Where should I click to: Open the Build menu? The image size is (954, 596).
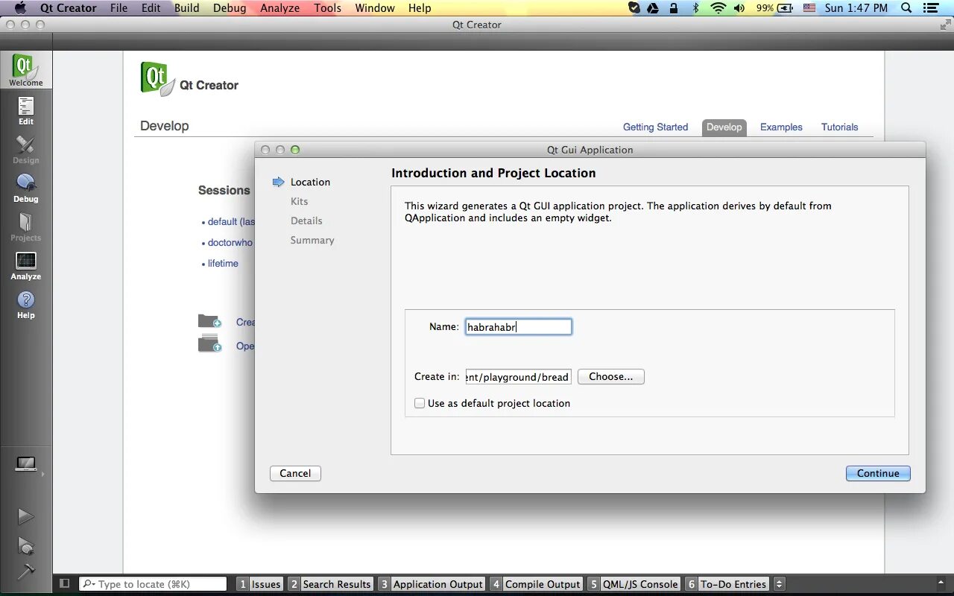point(186,8)
